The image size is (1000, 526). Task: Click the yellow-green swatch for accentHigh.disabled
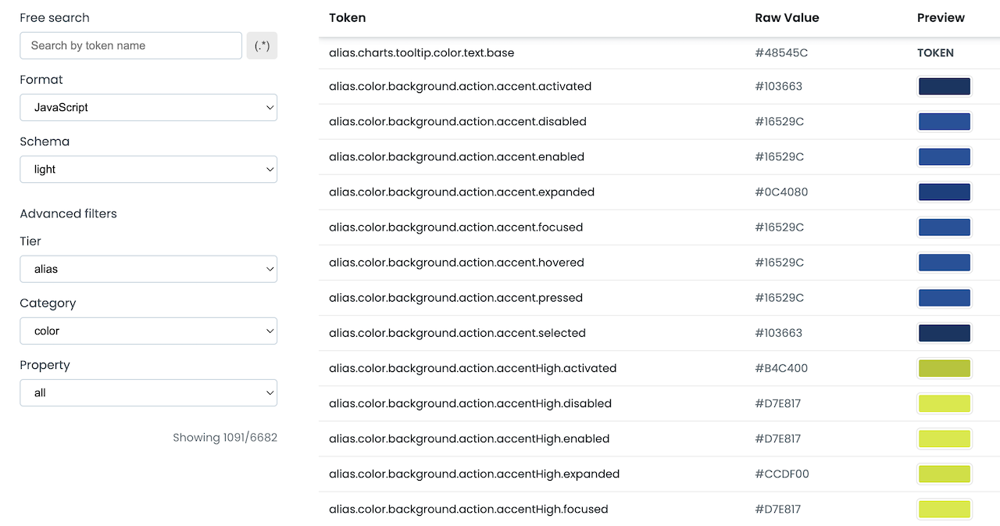(944, 403)
